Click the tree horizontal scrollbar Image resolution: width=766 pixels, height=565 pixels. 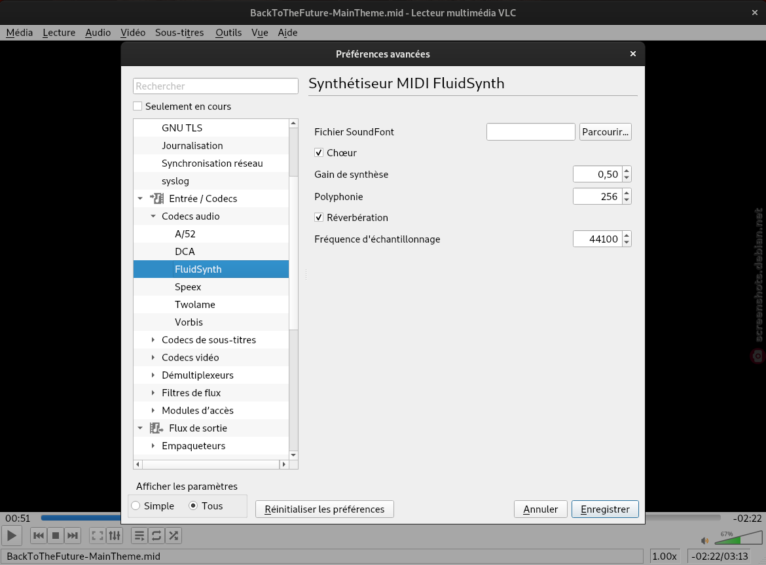click(211, 464)
